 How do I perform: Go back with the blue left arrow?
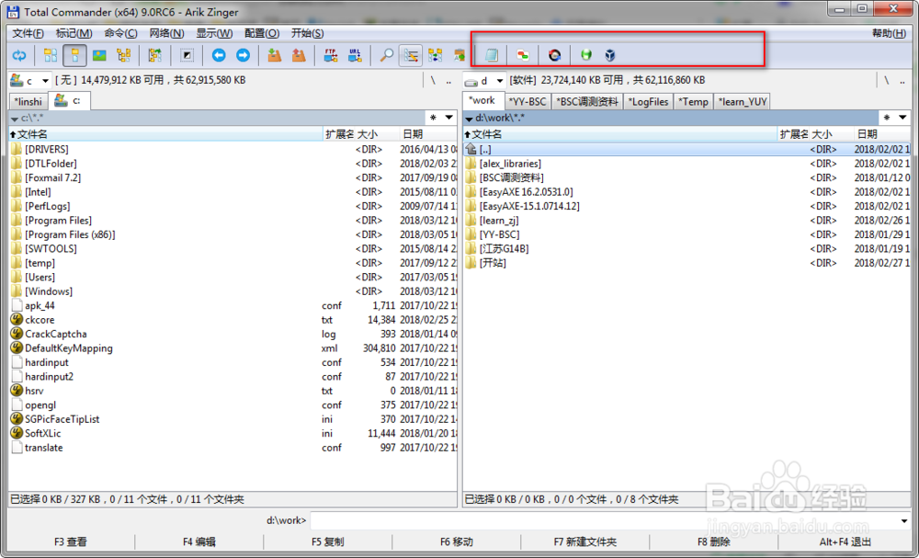[219, 56]
